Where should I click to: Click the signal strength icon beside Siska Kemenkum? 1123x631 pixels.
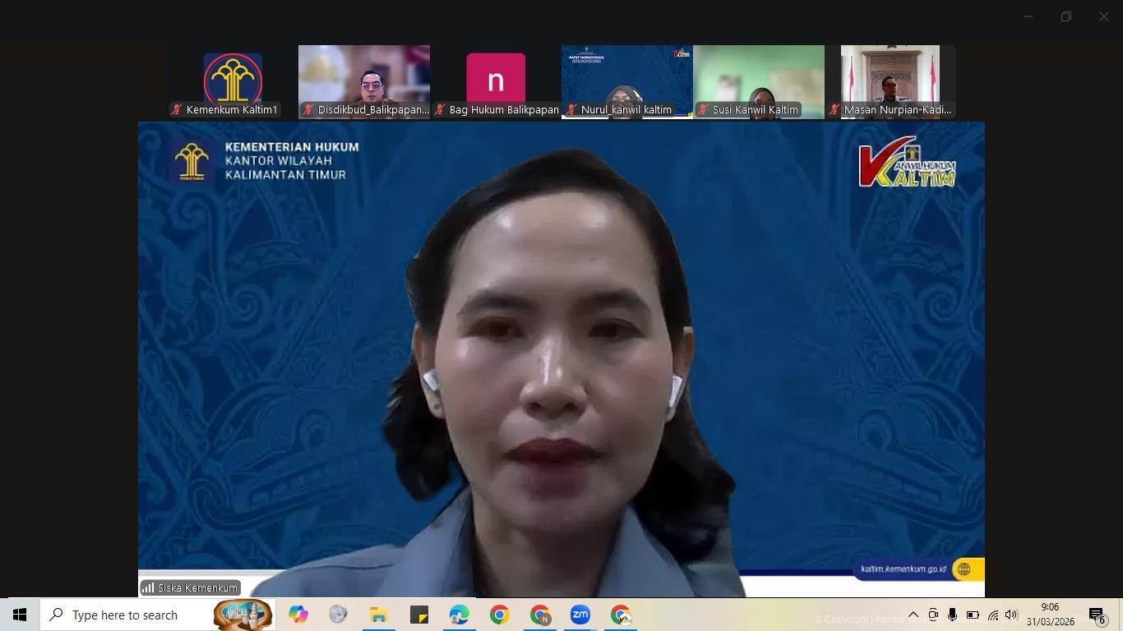[148, 587]
